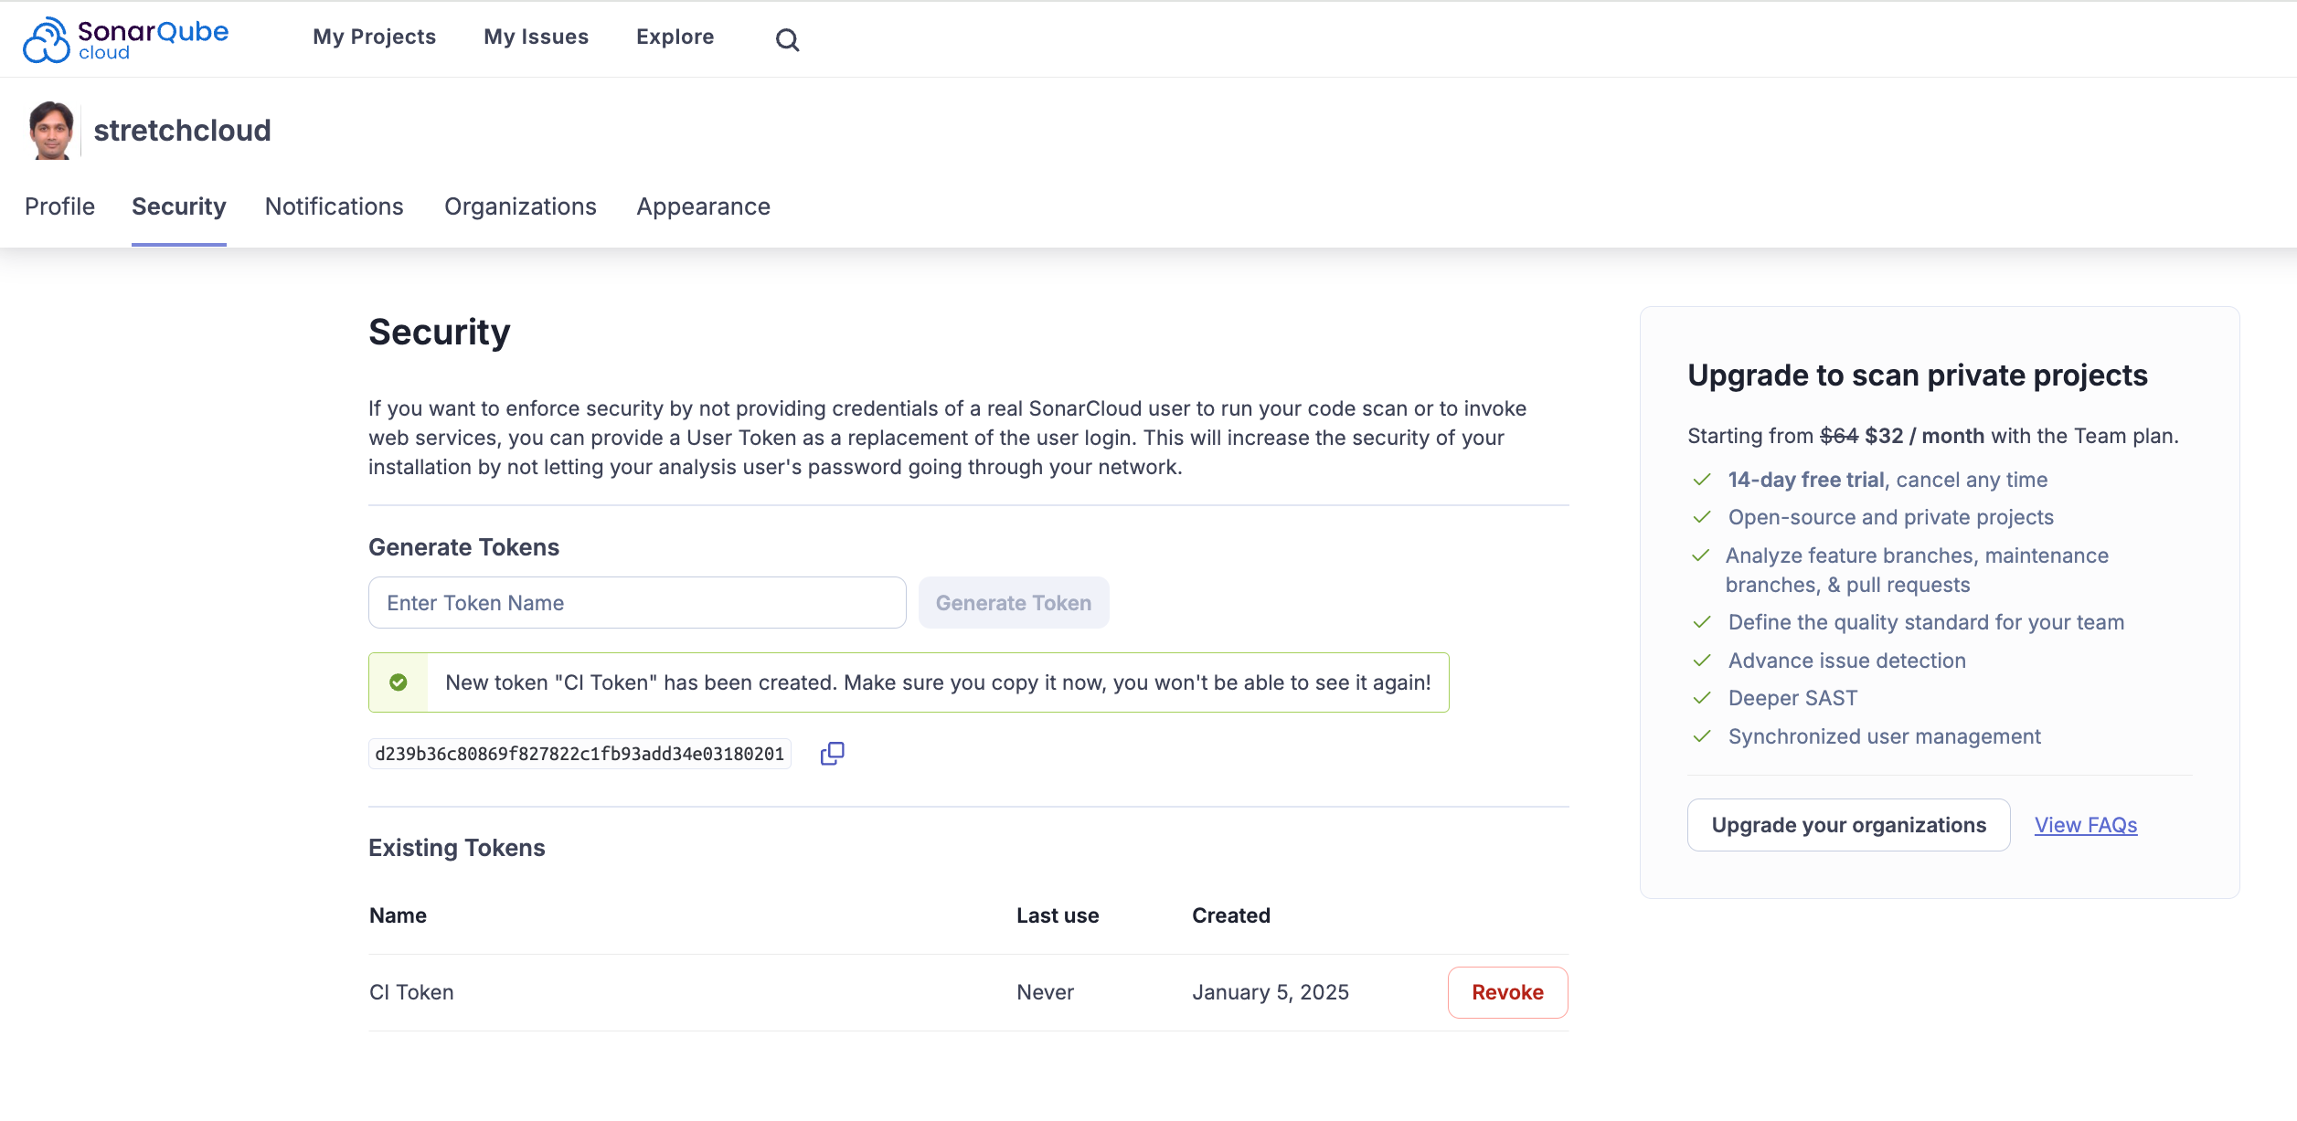The width and height of the screenshot is (2297, 1121).
Task: Switch to the Appearance tab
Action: [703, 206]
